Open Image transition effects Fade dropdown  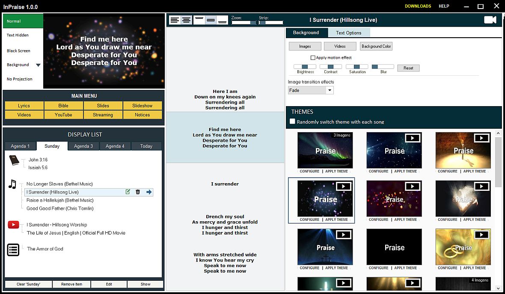330,90
